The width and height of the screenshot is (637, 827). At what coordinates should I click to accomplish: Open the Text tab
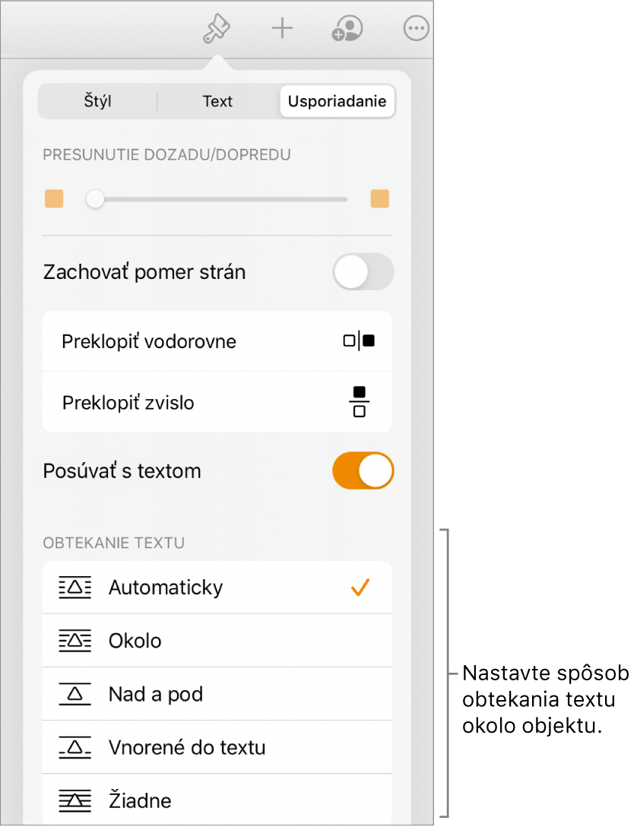(x=217, y=101)
